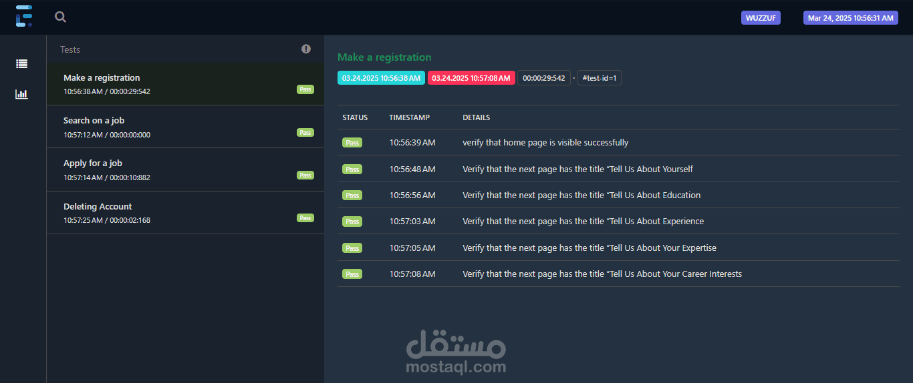913x383 pixels.
Task: Click the Tests panel heading
Action: click(x=70, y=49)
